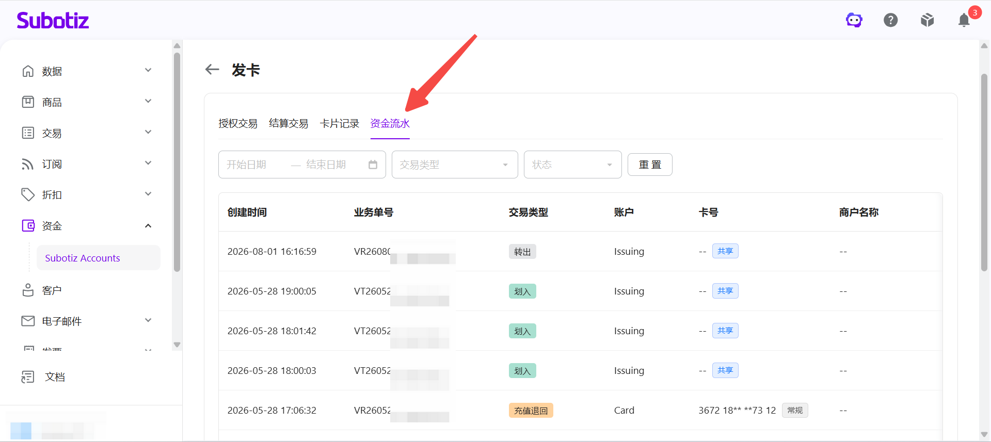Click the 账户 column header
The width and height of the screenshot is (991, 442).
(x=624, y=212)
